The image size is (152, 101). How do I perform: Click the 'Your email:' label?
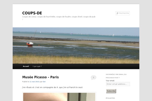[x=110, y=81]
